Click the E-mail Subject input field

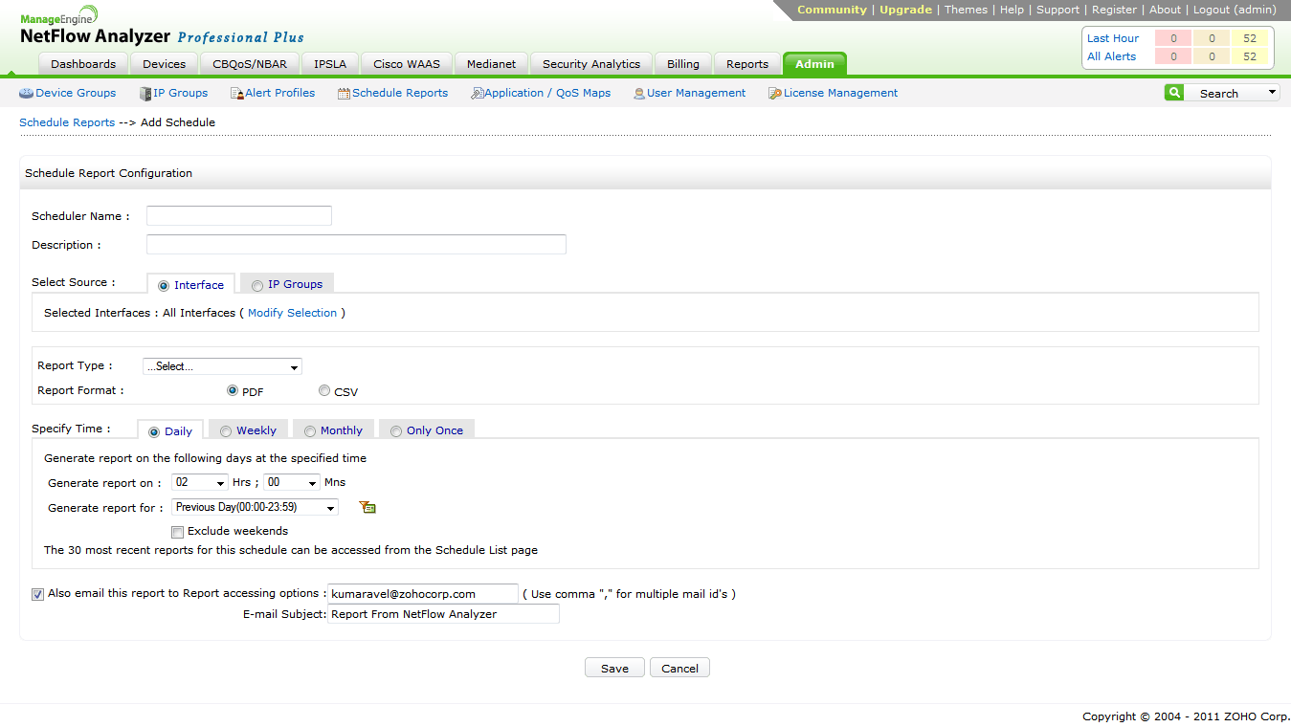[444, 614]
